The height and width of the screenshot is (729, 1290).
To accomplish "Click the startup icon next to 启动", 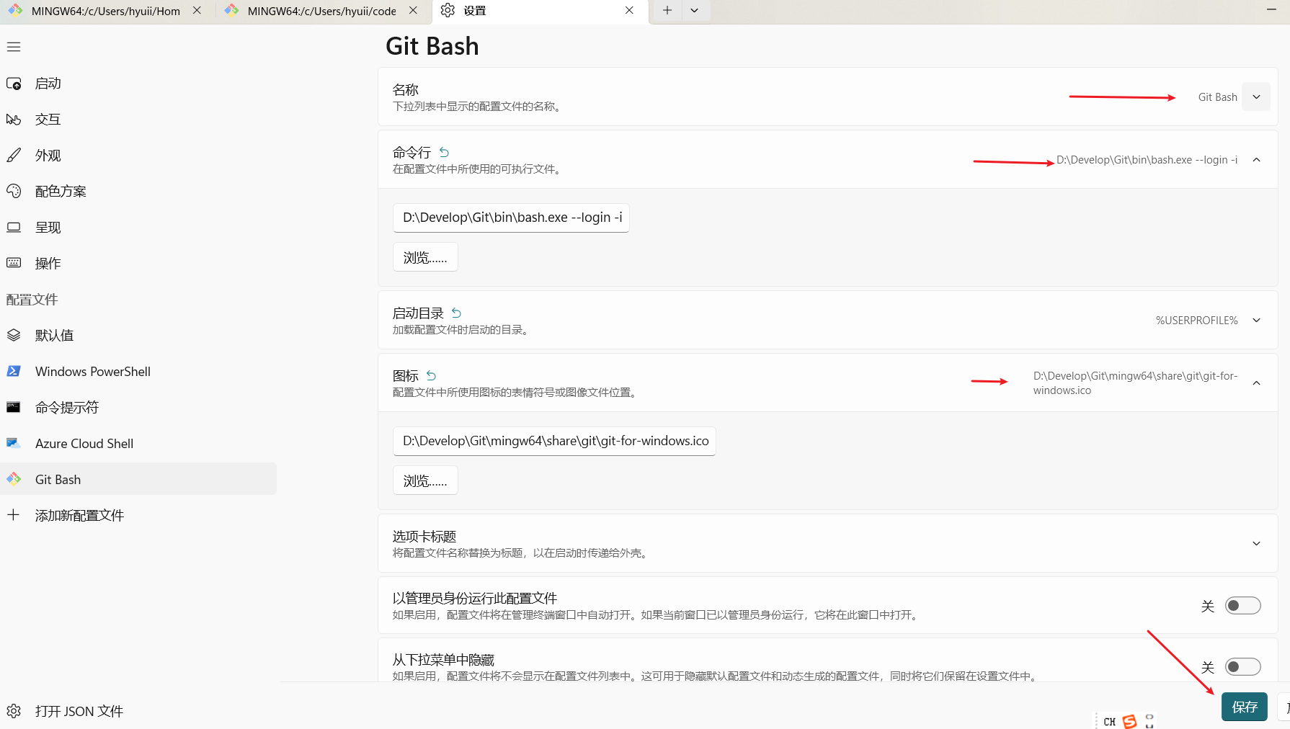I will tap(14, 84).
